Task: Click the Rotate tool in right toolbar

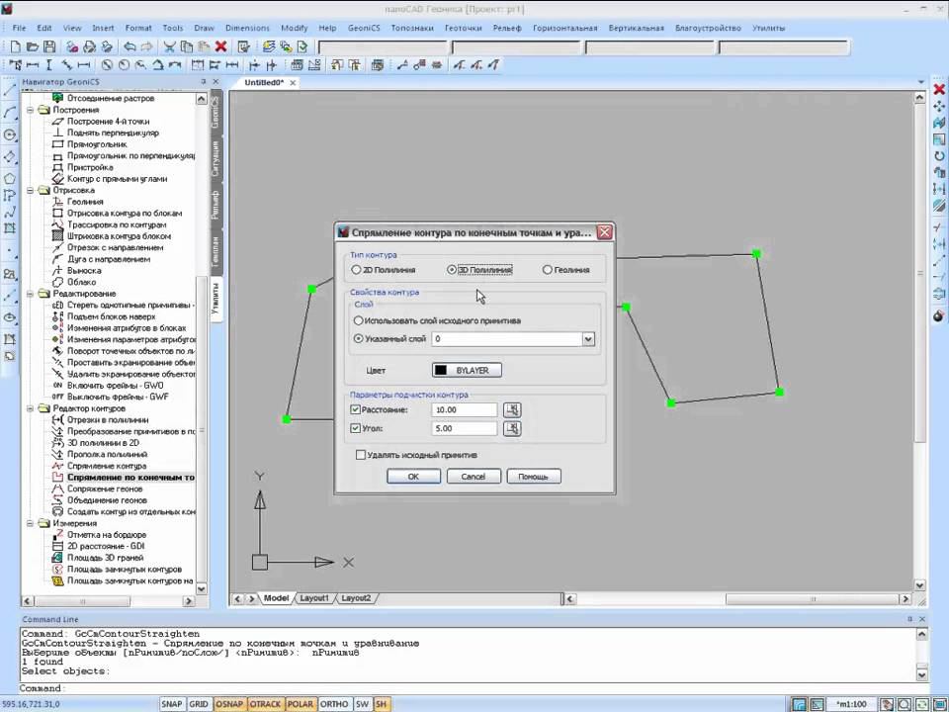Action: point(939,156)
